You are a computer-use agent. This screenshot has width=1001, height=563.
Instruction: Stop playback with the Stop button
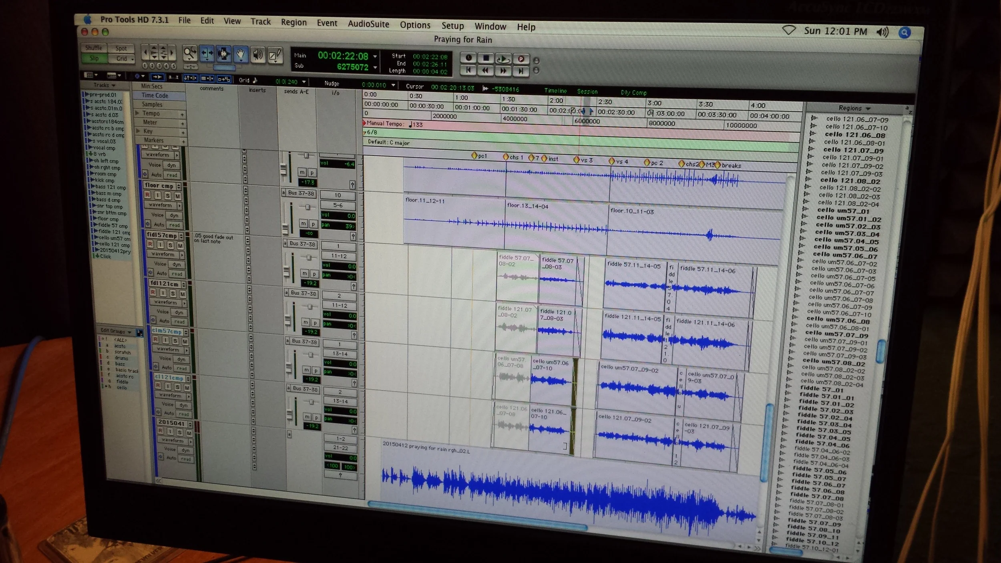[486, 58]
